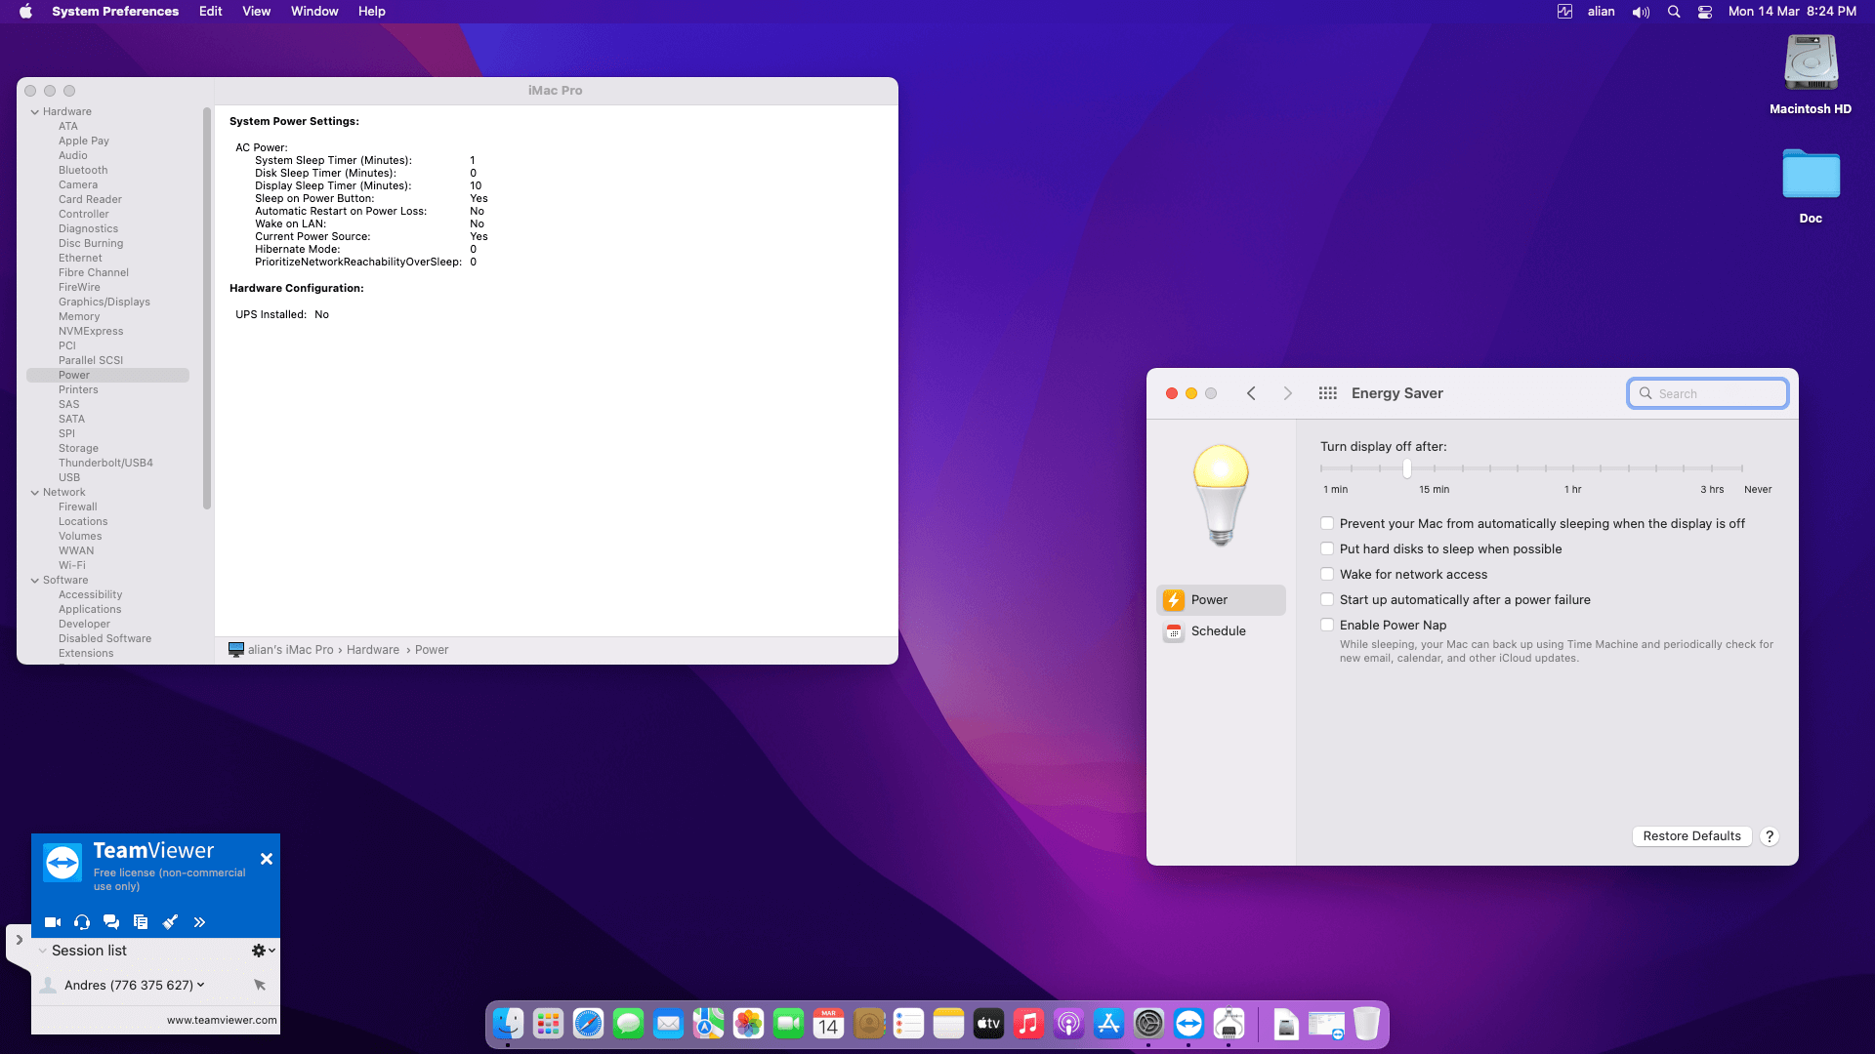The image size is (1875, 1054).
Task: Go back in Energy Saver window
Action: pyautogui.click(x=1251, y=393)
